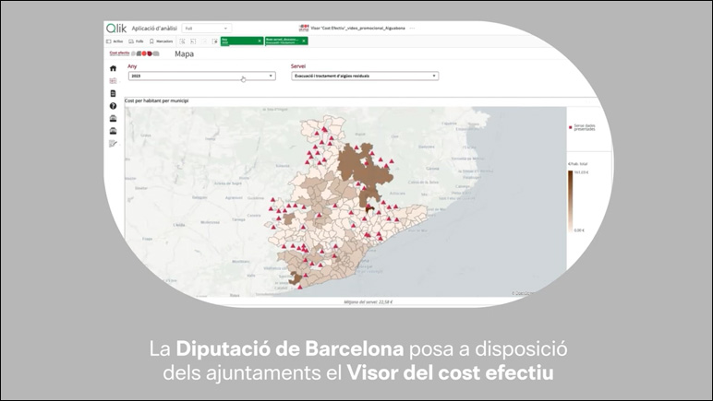The image size is (713, 401).
Task: Click the dark brown municipality region on map
Action: [355, 165]
